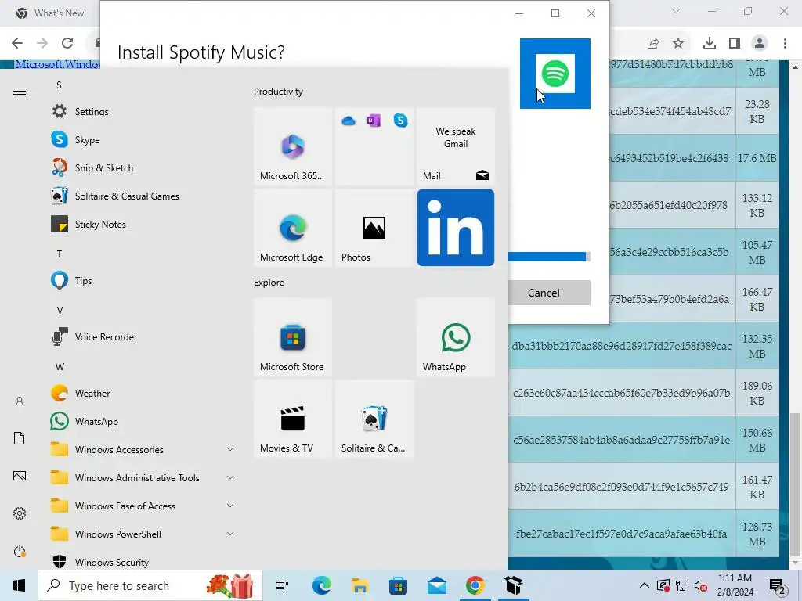The height and width of the screenshot is (601, 802).
Task: Click the muted volume tray icon
Action: pyautogui.click(x=701, y=585)
